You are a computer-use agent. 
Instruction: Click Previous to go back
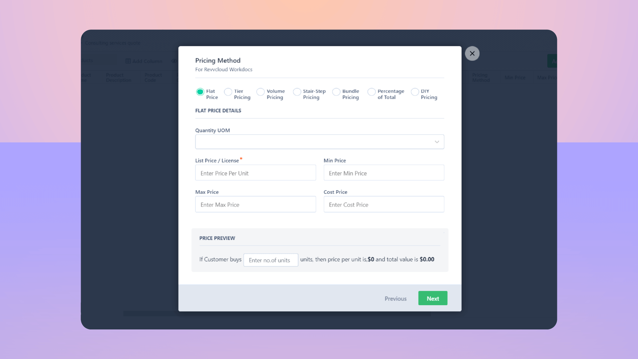(395, 299)
